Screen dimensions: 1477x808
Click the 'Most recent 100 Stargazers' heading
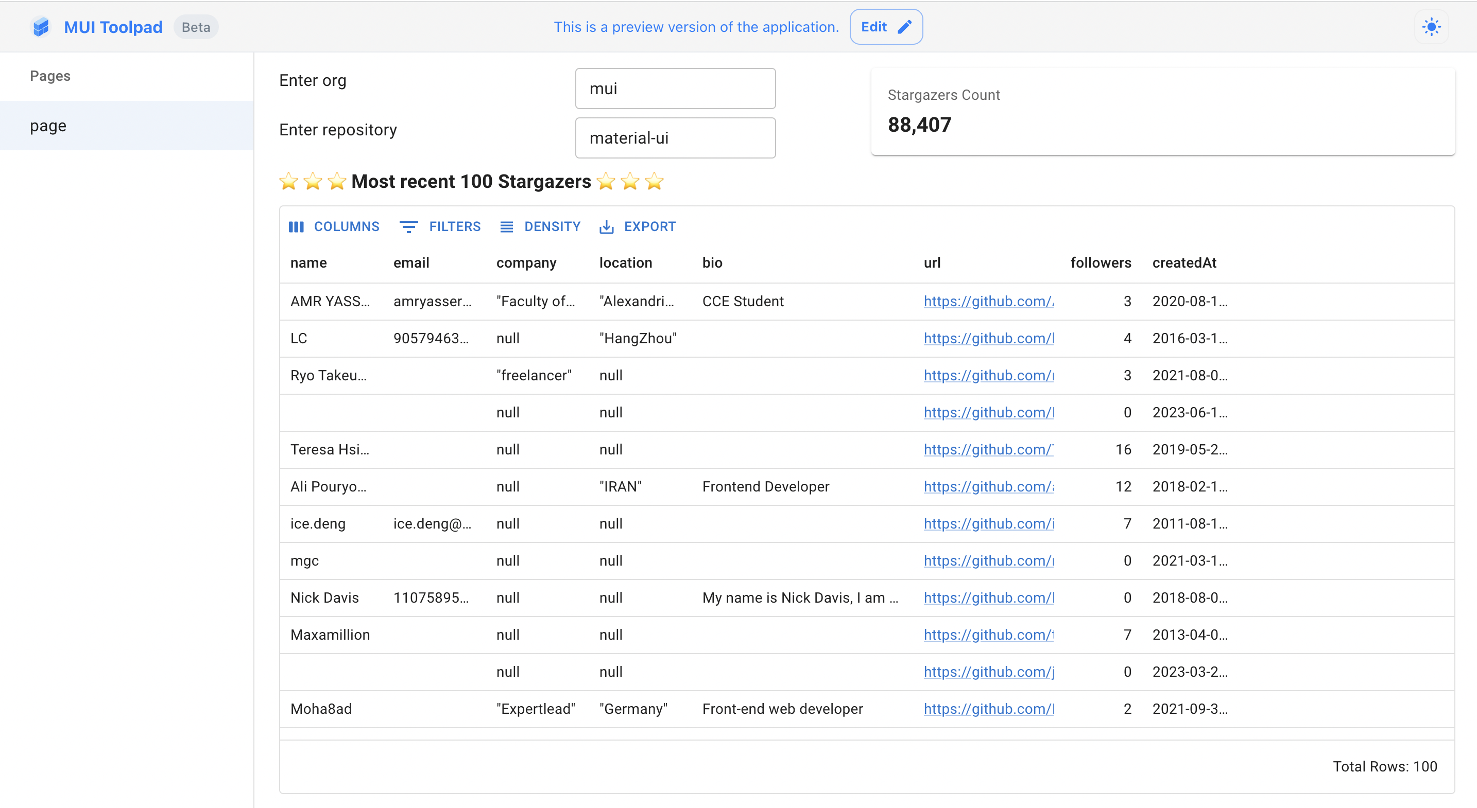click(471, 182)
